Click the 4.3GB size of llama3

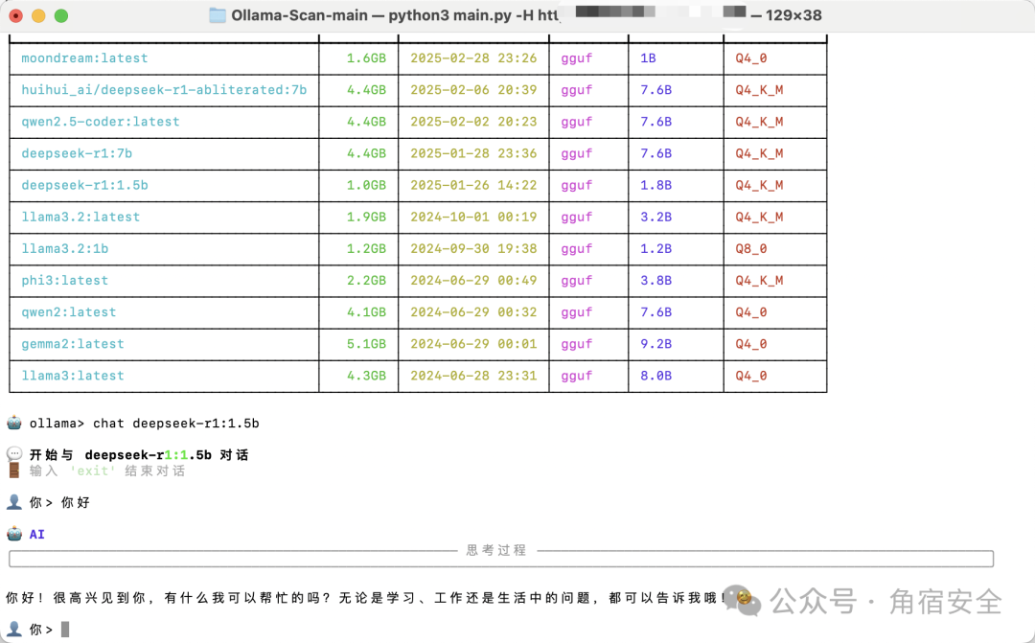pos(366,375)
